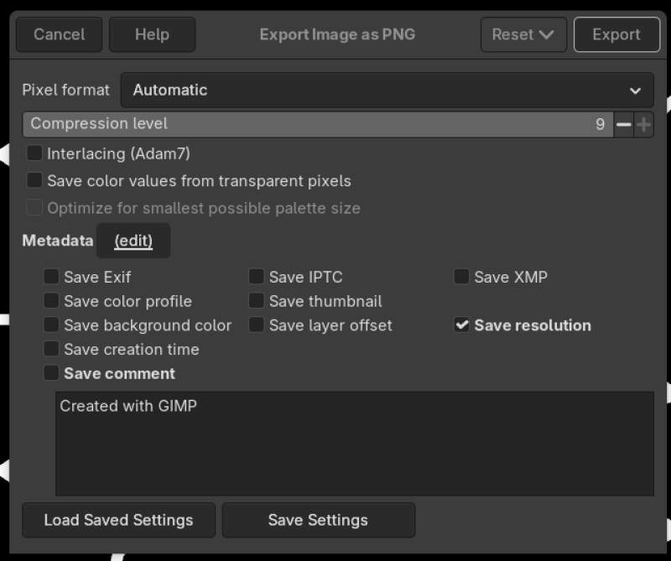Open the Pixel format dropdown
671x561 pixels.
[386, 90]
